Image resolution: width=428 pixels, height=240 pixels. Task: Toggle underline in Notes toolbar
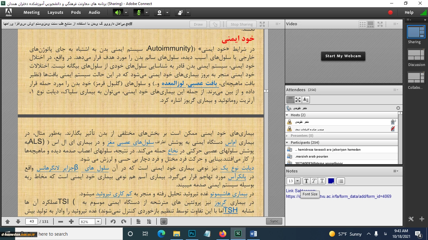click(322, 181)
